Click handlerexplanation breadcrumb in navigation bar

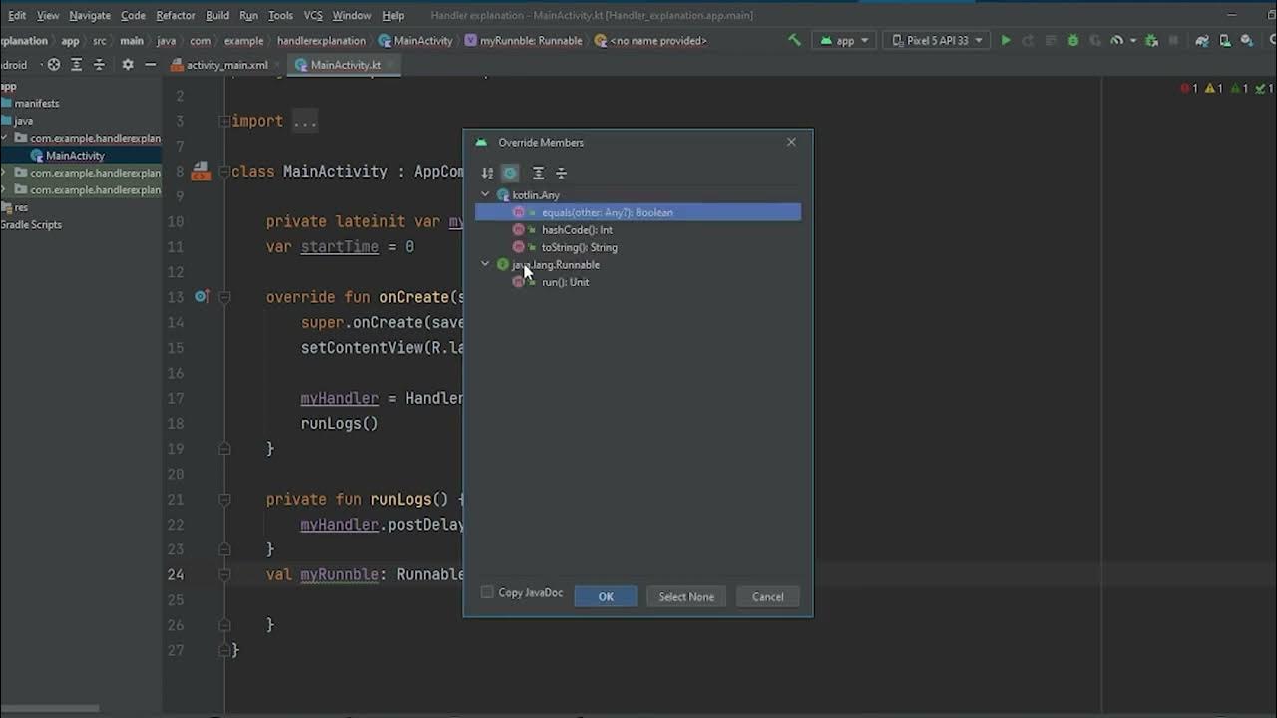tap(321, 41)
